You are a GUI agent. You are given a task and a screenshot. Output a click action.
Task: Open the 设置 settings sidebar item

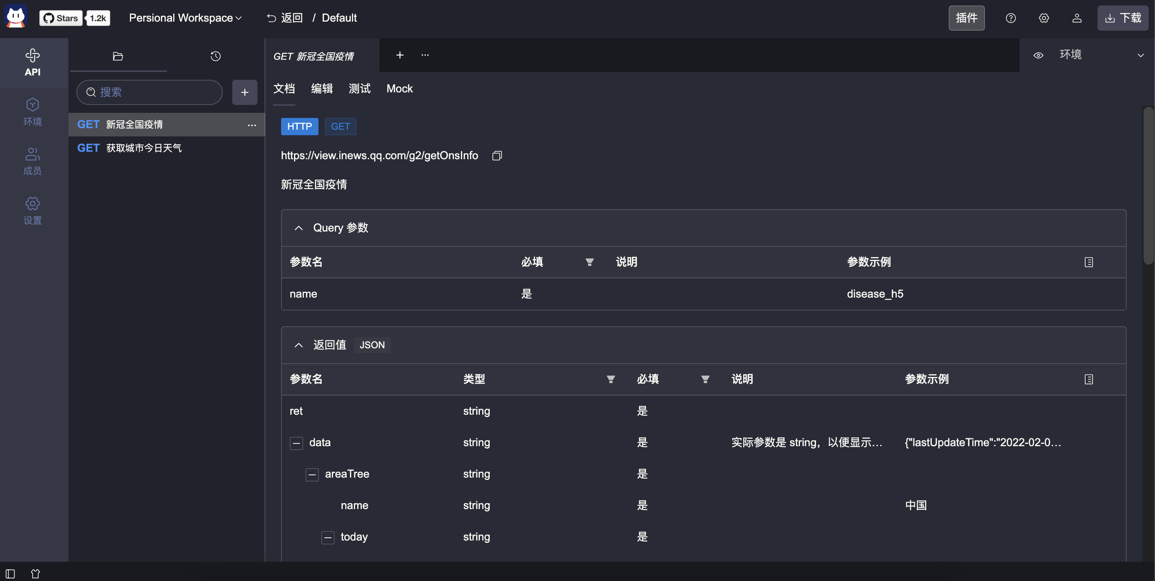pos(32,211)
